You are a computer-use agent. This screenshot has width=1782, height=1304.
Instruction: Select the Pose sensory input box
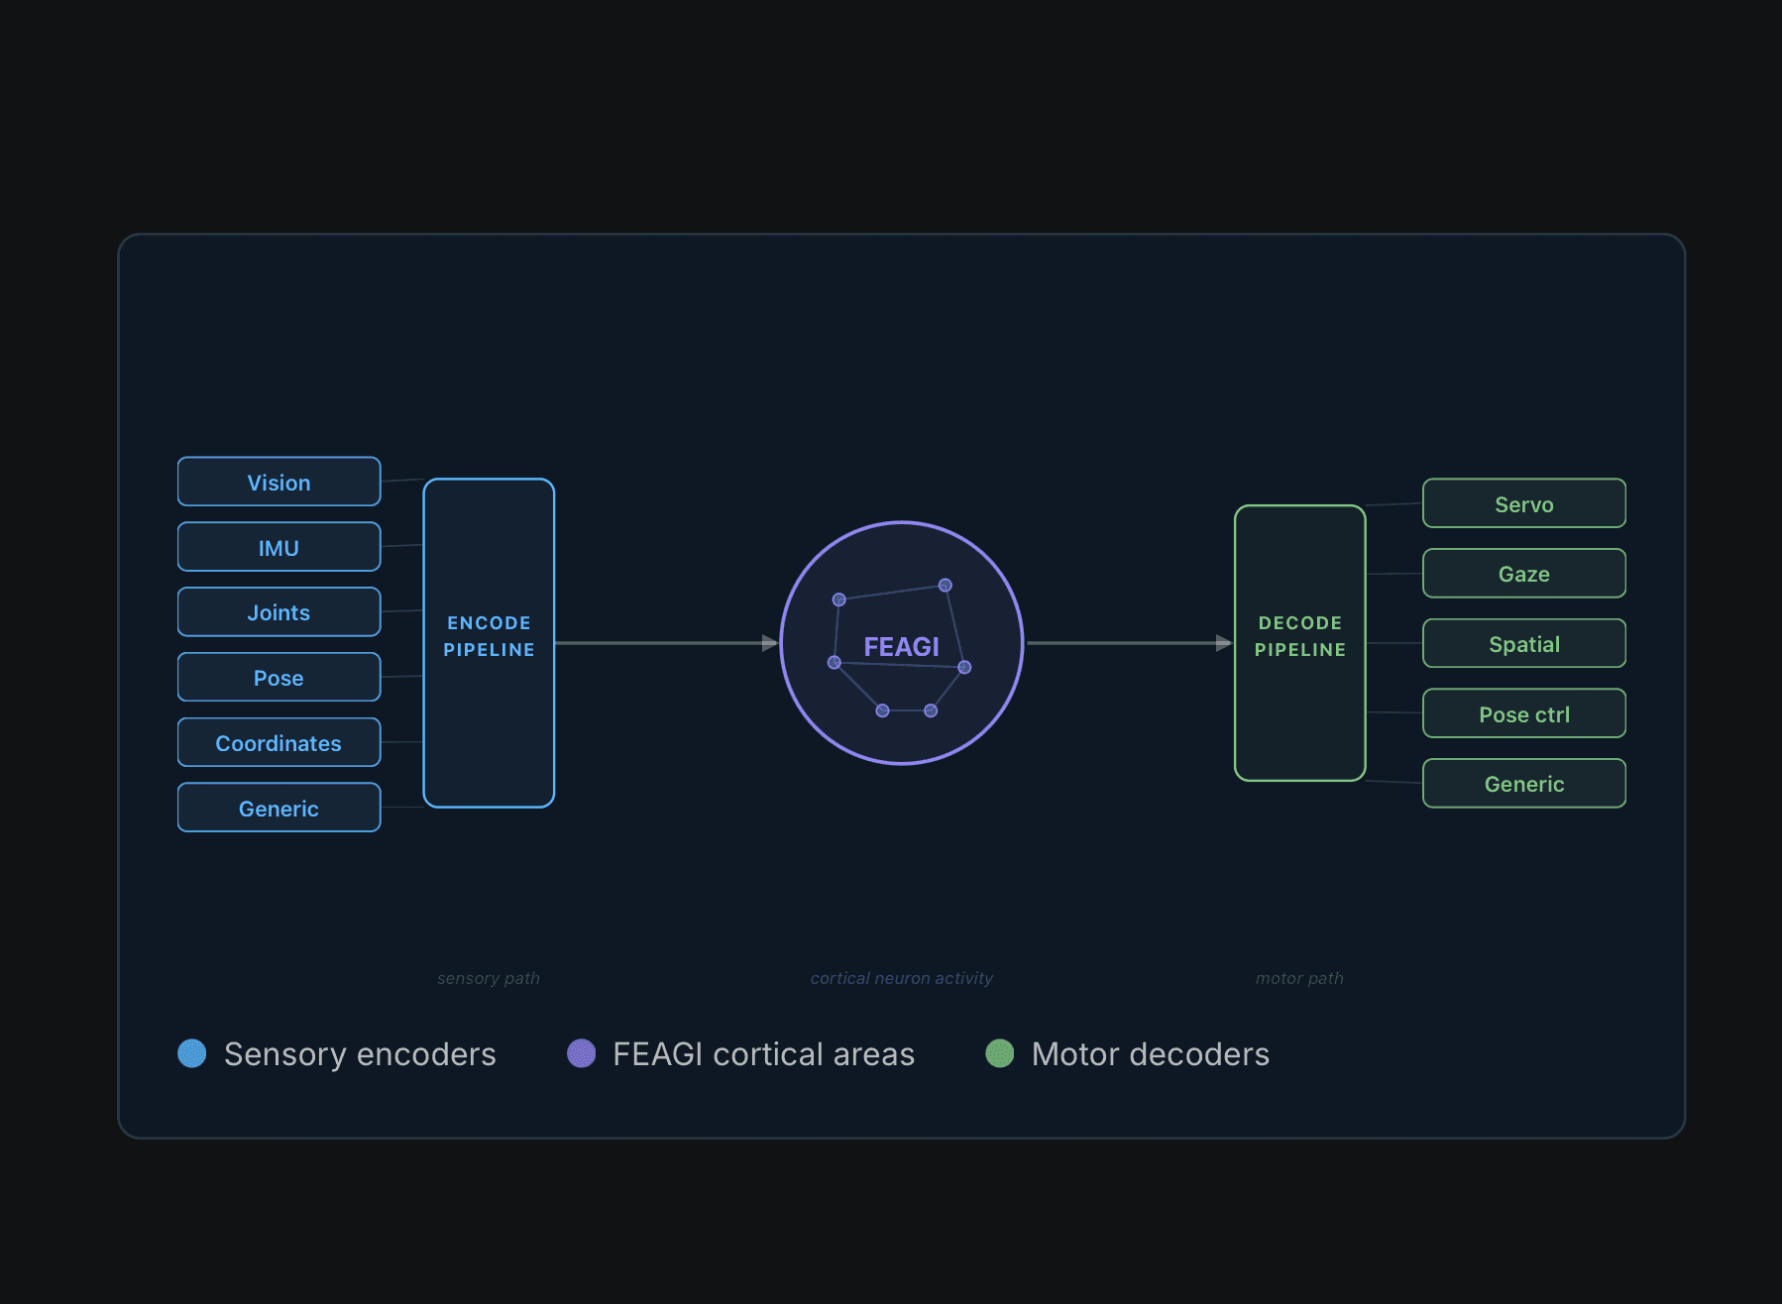pyautogui.click(x=278, y=678)
